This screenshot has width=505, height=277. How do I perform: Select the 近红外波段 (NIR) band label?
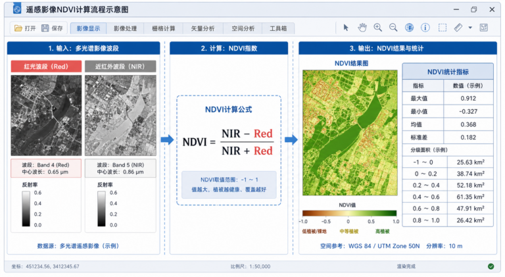click(120, 66)
